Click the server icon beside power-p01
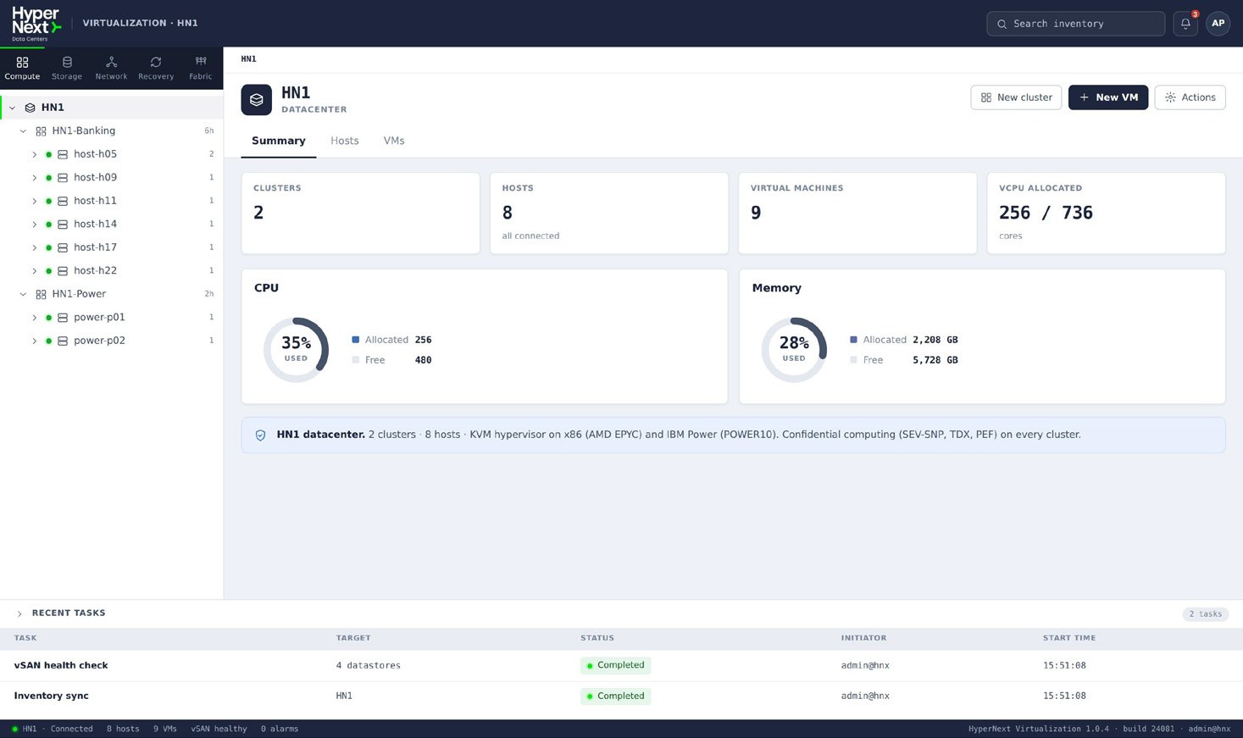Viewport: 1243px width, 738px height. (x=63, y=318)
